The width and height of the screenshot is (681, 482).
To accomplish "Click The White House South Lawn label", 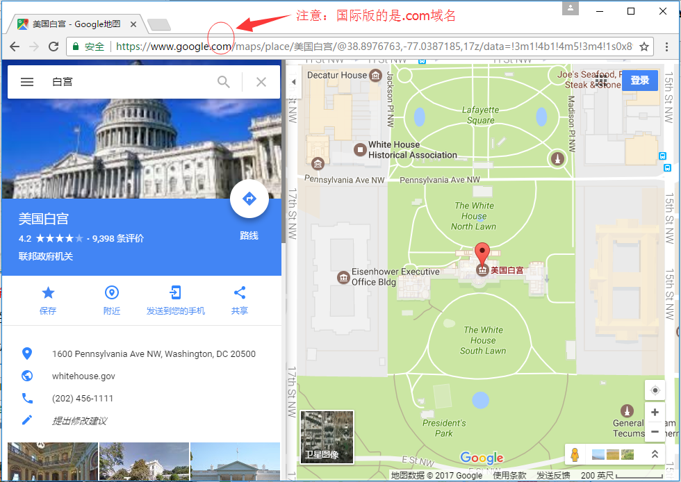I will (x=483, y=340).
